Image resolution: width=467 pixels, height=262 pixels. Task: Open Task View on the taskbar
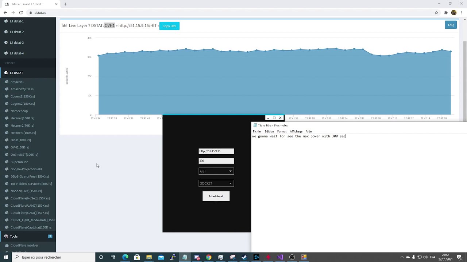[113, 257]
